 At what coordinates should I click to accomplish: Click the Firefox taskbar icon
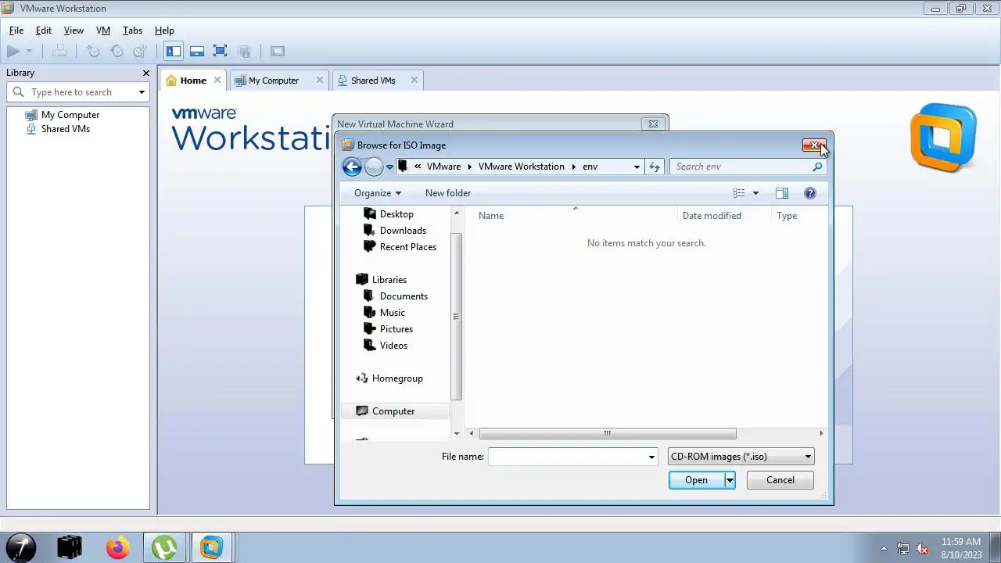click(118, 547)
